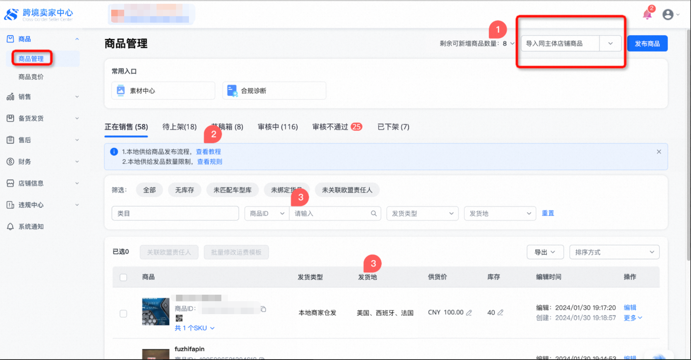Click pencil icon beside stock 40
Screen dimensions: 691x360
tap(500, 313)
